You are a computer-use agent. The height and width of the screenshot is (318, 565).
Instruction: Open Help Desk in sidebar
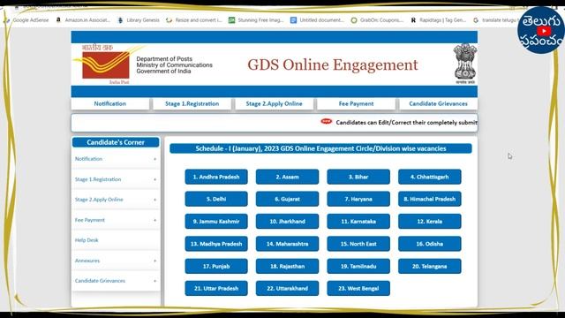coord(116,240)
